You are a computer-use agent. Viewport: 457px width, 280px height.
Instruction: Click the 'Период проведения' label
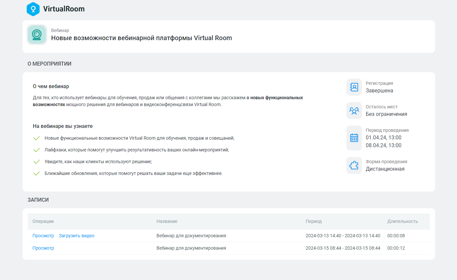(387, 130)
